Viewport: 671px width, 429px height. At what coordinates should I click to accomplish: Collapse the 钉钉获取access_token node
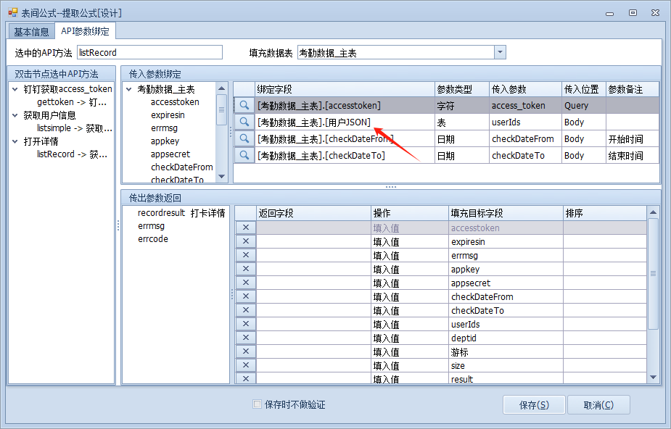15,89
